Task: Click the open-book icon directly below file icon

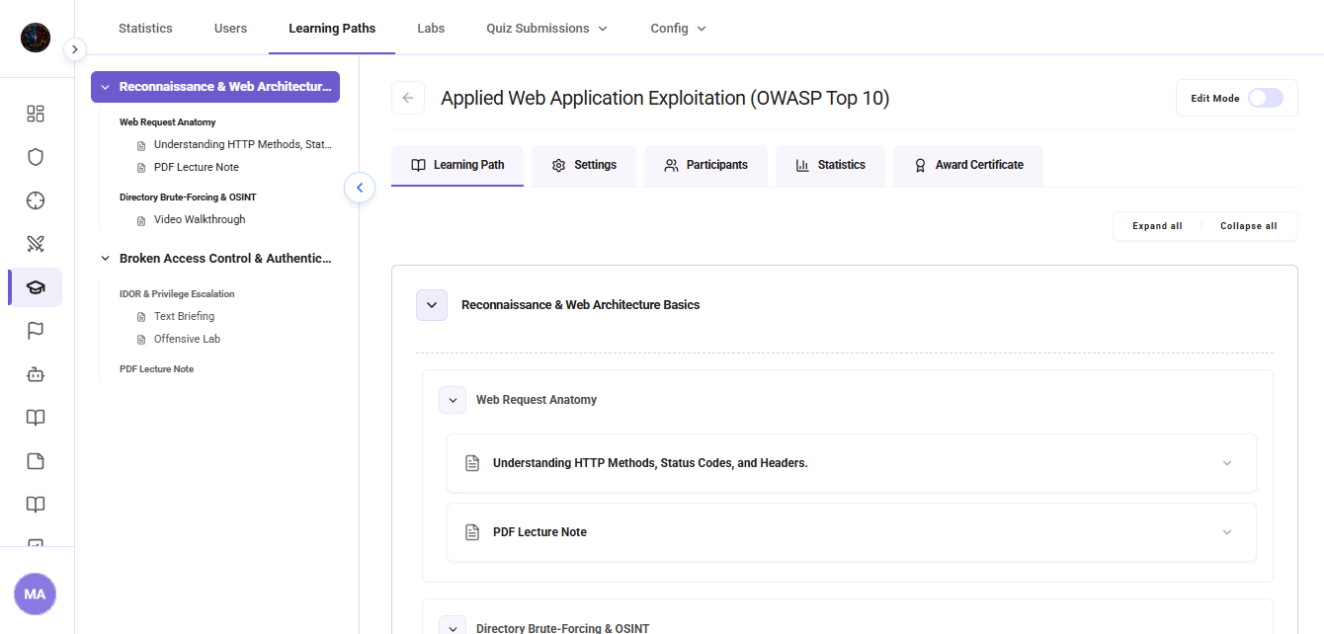Action: point(36,505)
